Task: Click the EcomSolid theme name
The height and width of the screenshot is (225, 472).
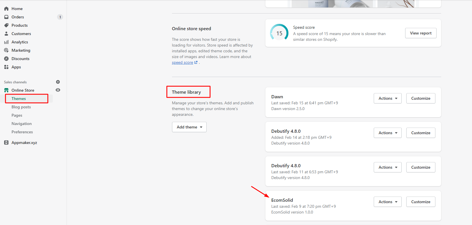Action: [x=282, y=200]
